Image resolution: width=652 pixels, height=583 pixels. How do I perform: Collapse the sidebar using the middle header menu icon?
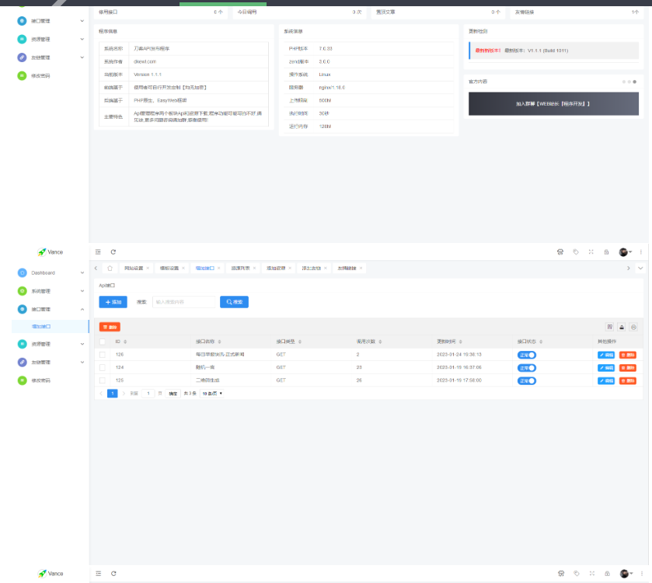pyautogui.click(x=98, y=252)
